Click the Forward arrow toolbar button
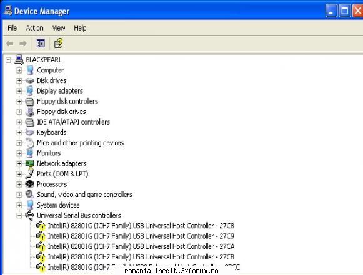 [23, 44]
